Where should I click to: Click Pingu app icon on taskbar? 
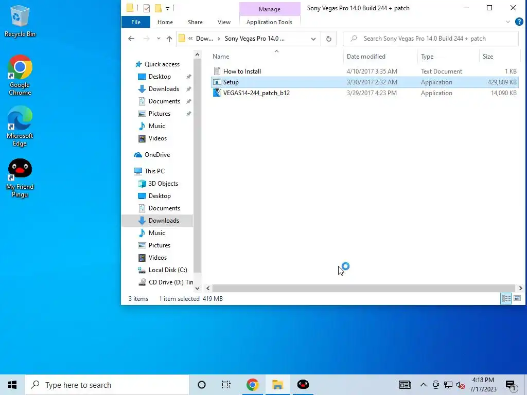point(303,385)
